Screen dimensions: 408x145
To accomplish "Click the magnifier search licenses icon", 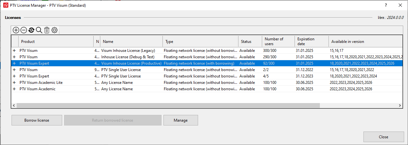I will point(39,30).
